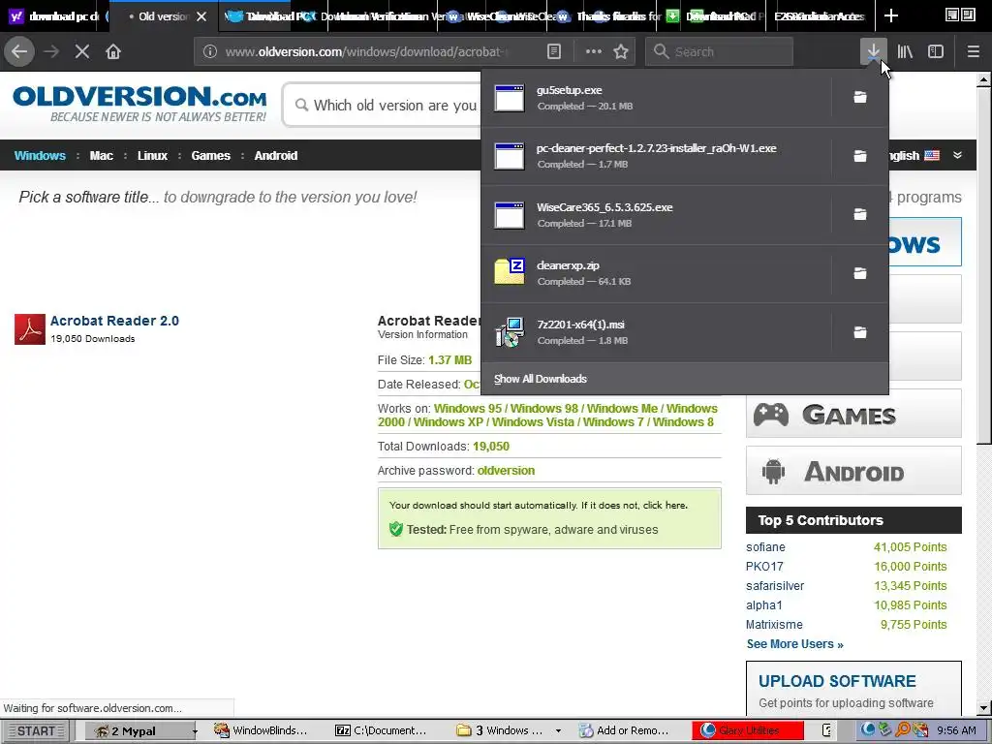
Task: Open cleanerxp.zip download entry
Action: point(657,273)
